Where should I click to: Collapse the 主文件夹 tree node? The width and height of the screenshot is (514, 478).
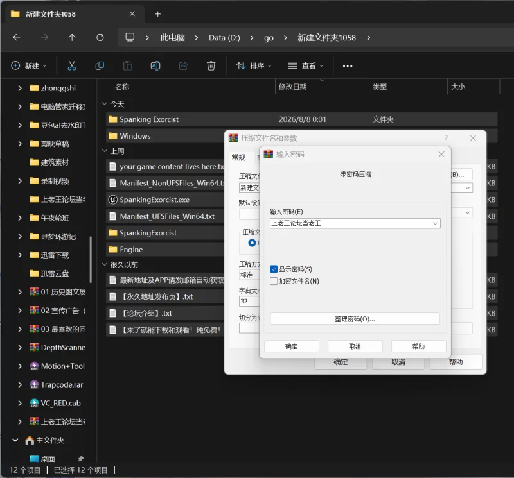(x=15, y=440)
